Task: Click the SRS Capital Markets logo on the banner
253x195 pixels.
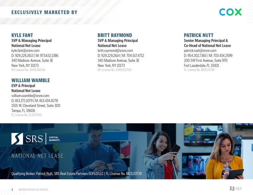Action: coord(36,139)
